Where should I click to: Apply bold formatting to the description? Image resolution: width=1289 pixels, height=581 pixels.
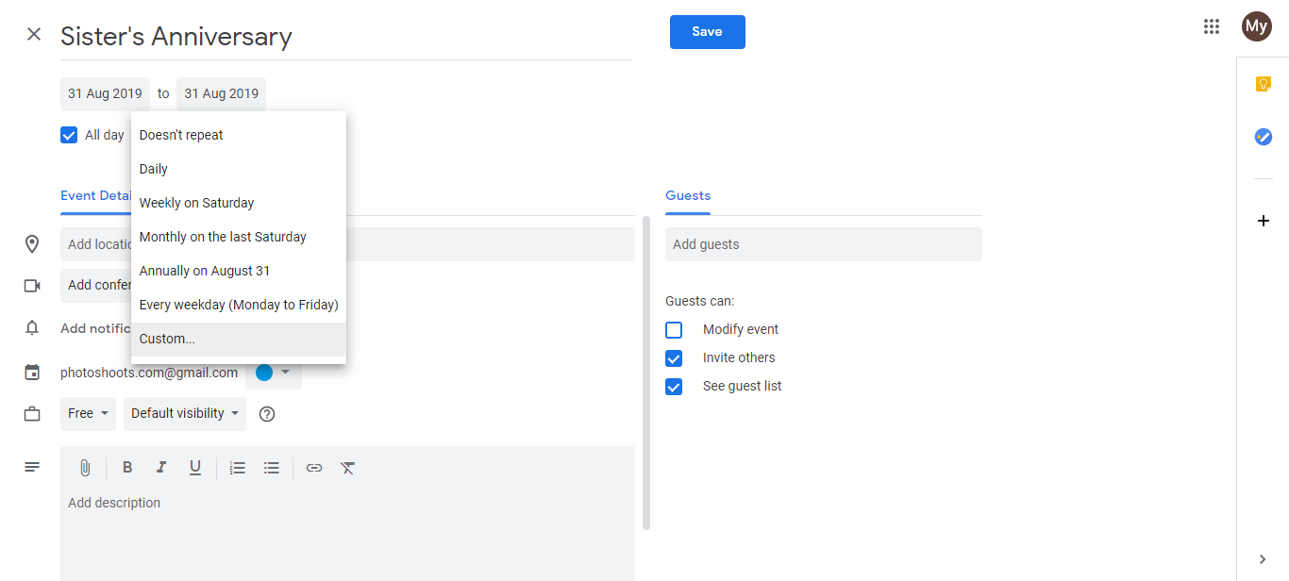coord(127,468)
